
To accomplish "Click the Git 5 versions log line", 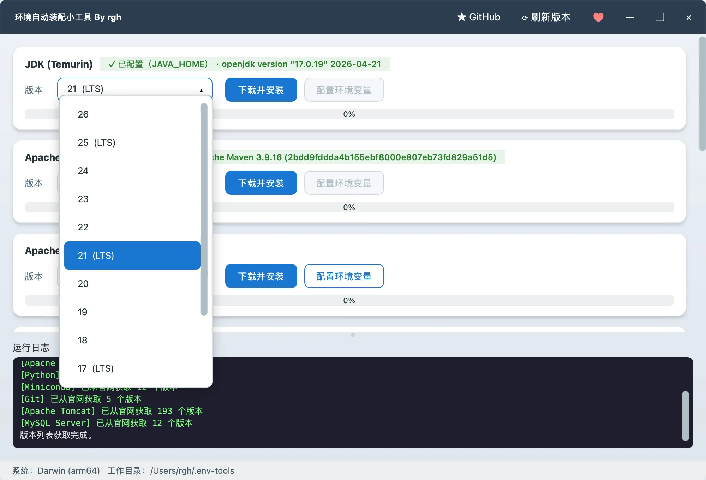I will point(81,399).
